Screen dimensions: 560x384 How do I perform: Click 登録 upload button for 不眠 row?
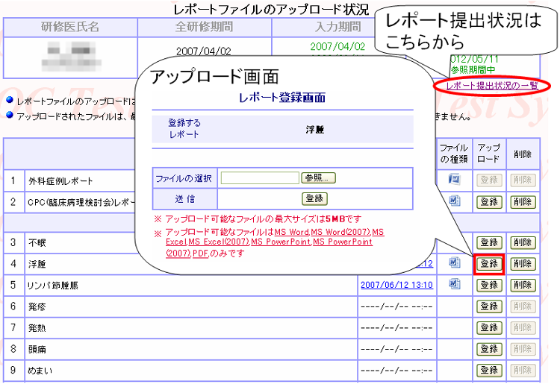[489, 242]
